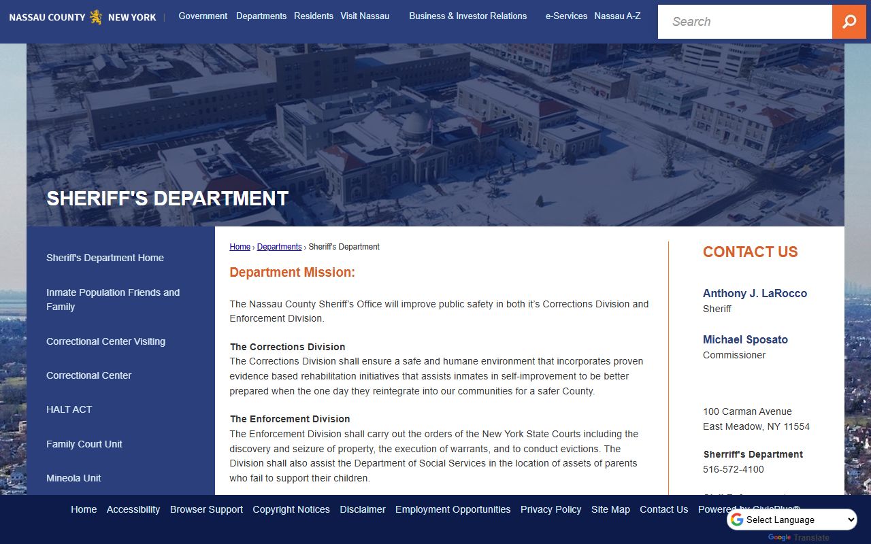Go to Sheriff's Department Home

(x=105, y=258)
